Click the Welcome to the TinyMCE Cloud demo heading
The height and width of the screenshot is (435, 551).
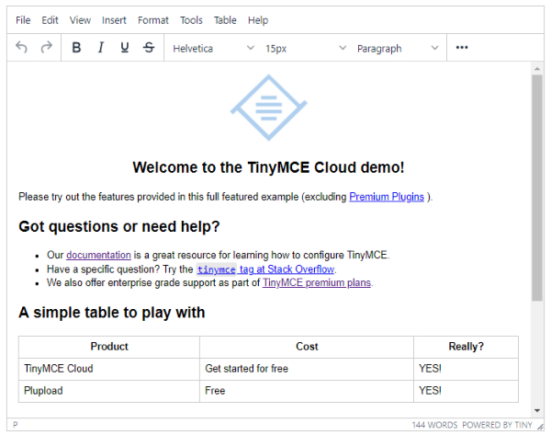point(268,167)
